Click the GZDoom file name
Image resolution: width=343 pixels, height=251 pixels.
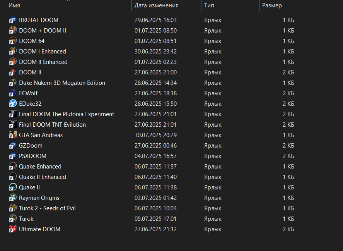tap(31, 146)
